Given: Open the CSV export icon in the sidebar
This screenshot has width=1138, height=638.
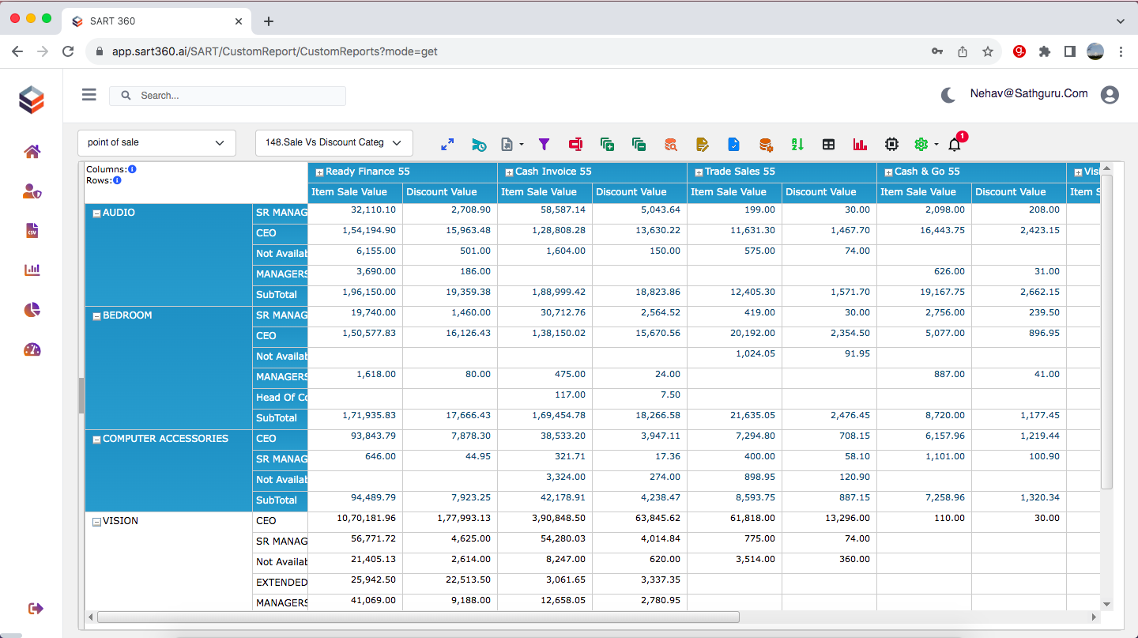Looking at the screenshot, I should [32, 230].
